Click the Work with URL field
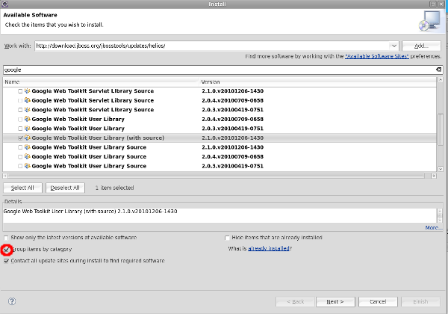The height and width of the screenshot is (314, 448). pos(212,46)
